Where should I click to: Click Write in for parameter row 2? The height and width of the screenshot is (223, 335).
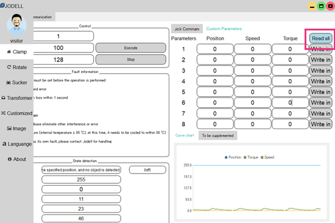[x=320, y=60]
